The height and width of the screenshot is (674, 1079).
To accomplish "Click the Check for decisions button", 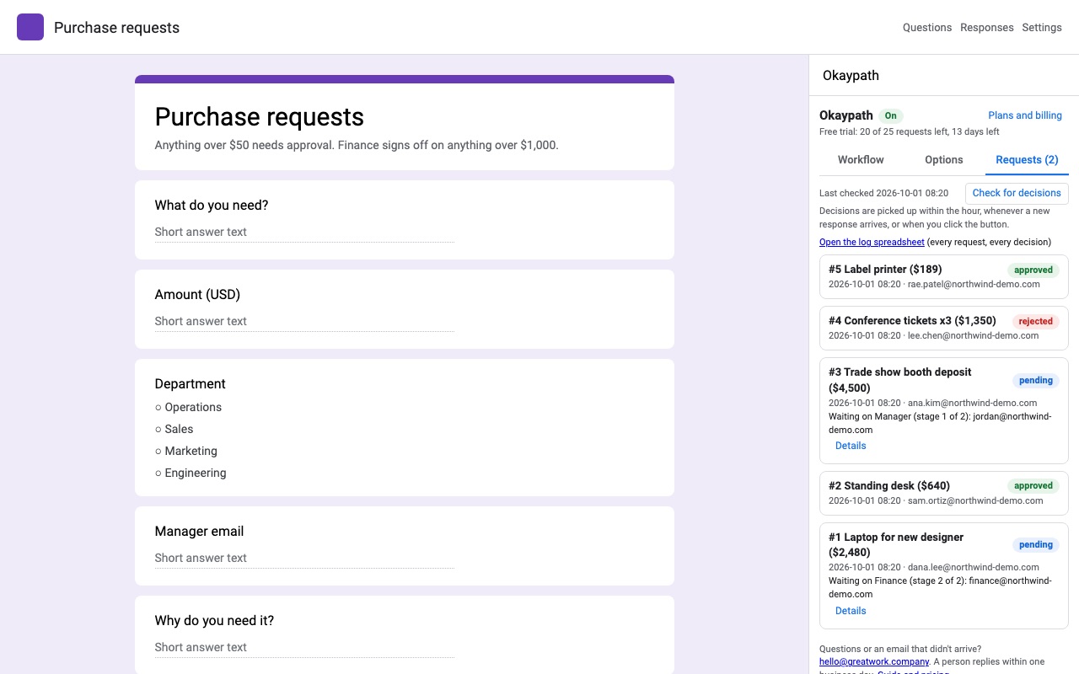I will (1017, 193).
